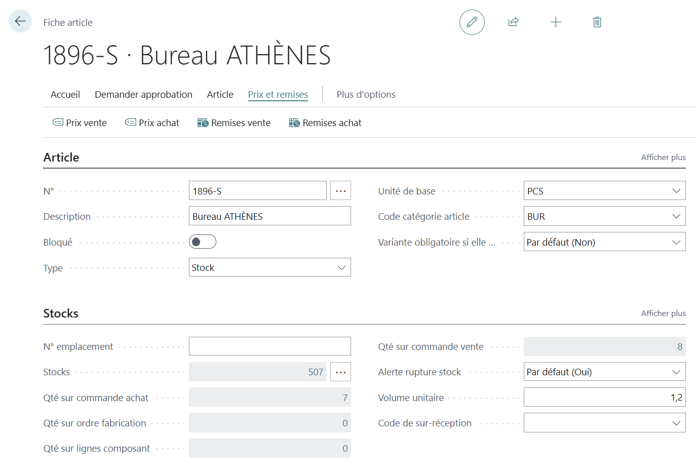Show Plus d'options menu
This screenshot has height=475, width=696.
click(366, 94)
